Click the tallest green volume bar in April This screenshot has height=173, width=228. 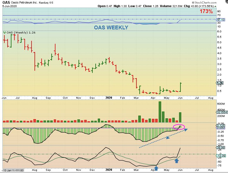pyautogui.click(x=160, y=112)
